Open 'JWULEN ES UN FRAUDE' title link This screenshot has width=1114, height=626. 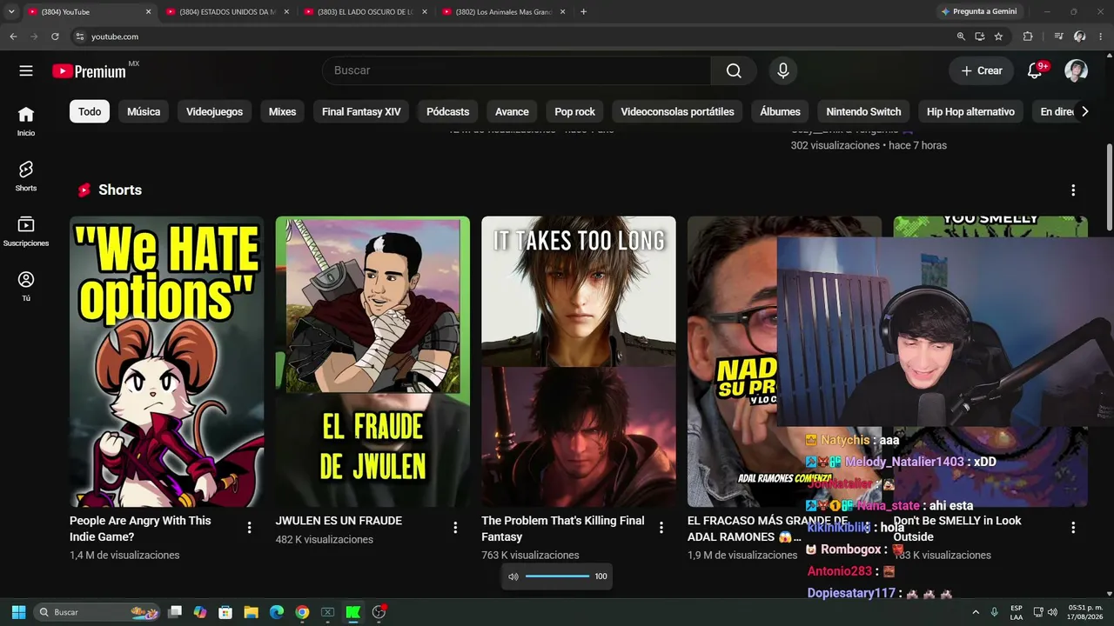[x=339, y=521]
